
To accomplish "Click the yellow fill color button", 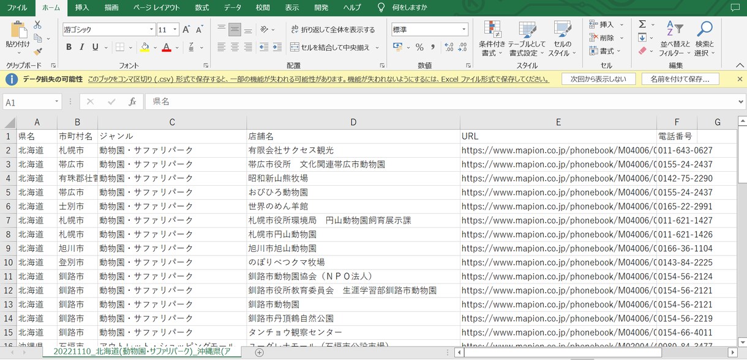I will point(145,47).
